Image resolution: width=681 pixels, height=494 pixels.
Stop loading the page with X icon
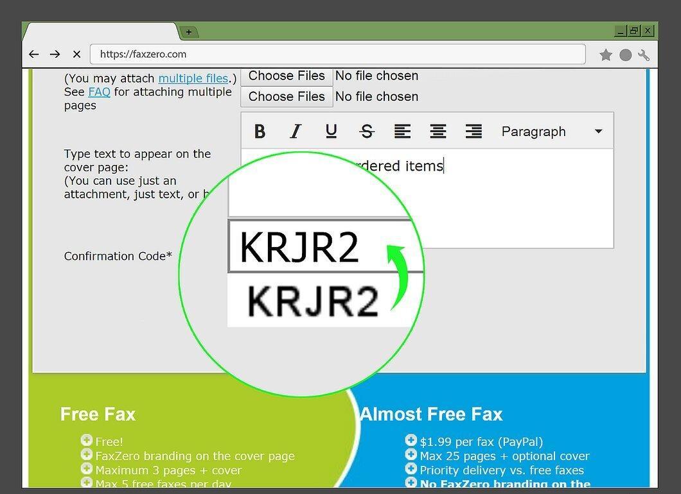pos(77,55)
